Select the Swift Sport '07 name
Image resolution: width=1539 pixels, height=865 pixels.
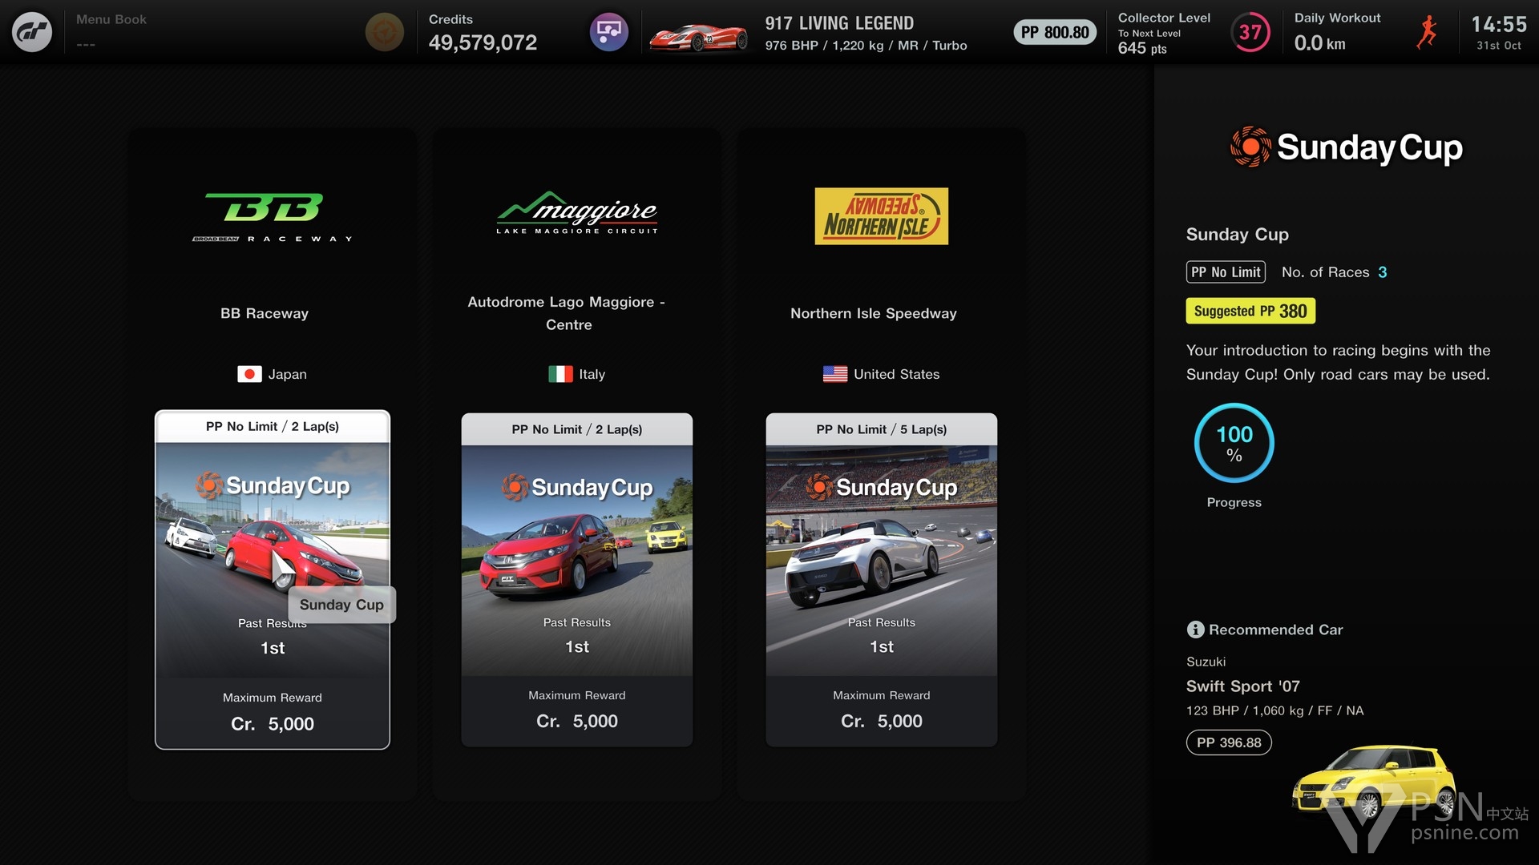(x=1243, y=686)
